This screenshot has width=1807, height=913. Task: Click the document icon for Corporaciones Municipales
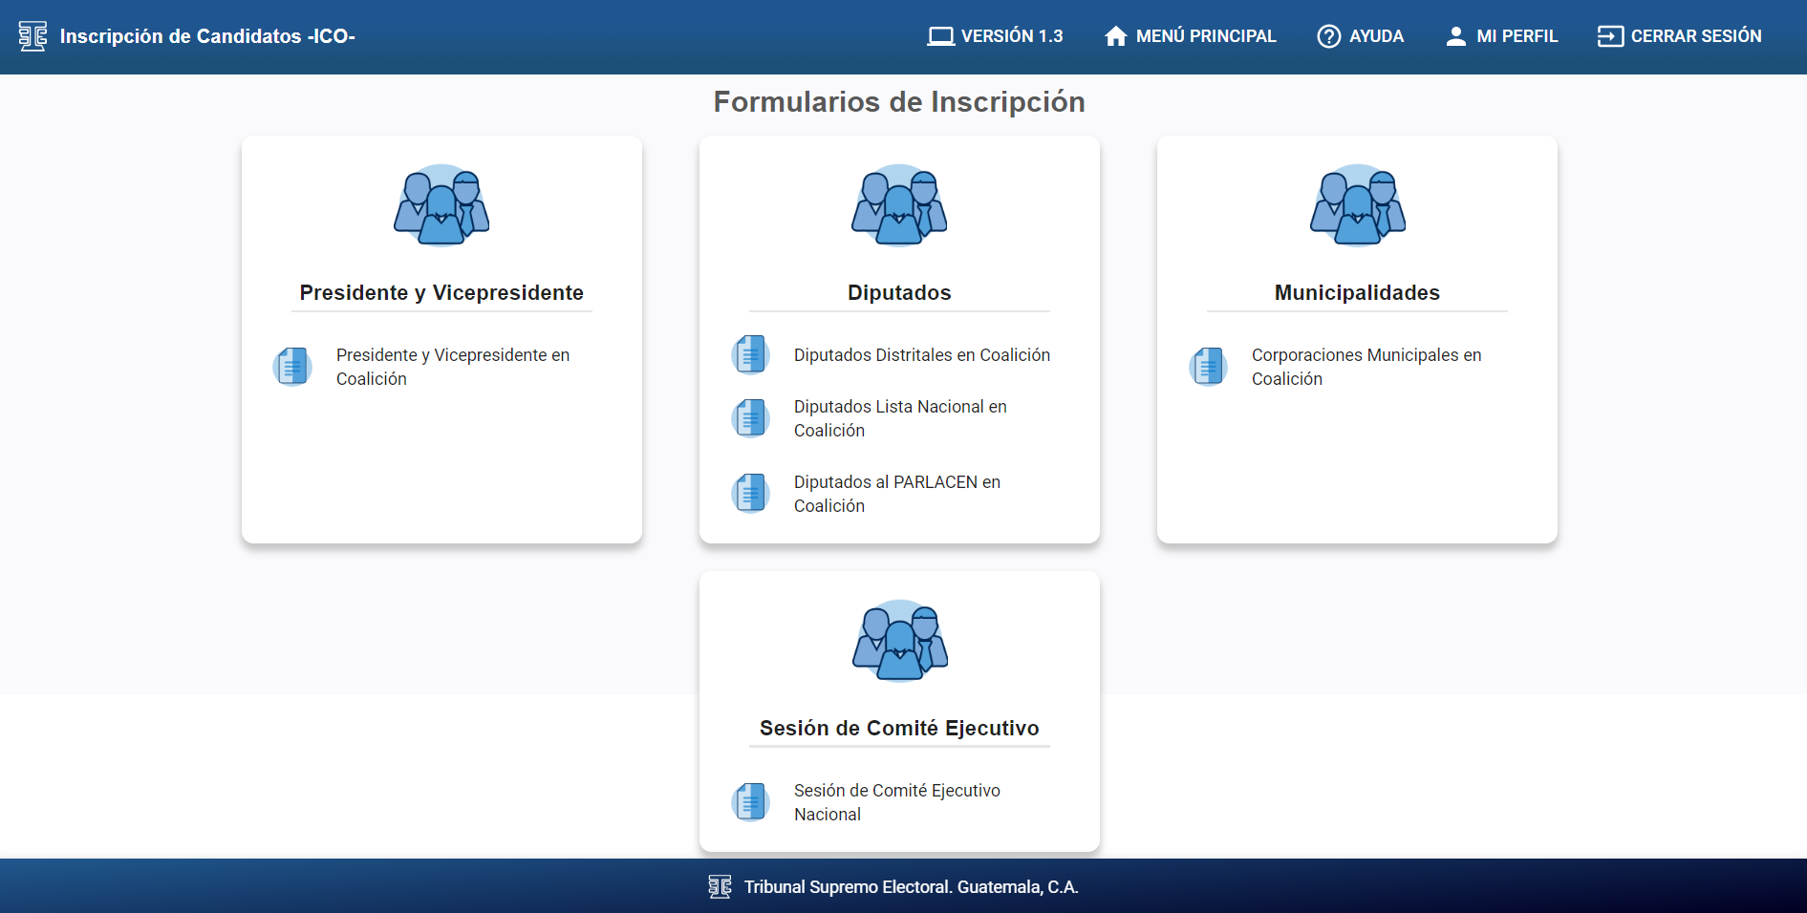(1208, 367)
